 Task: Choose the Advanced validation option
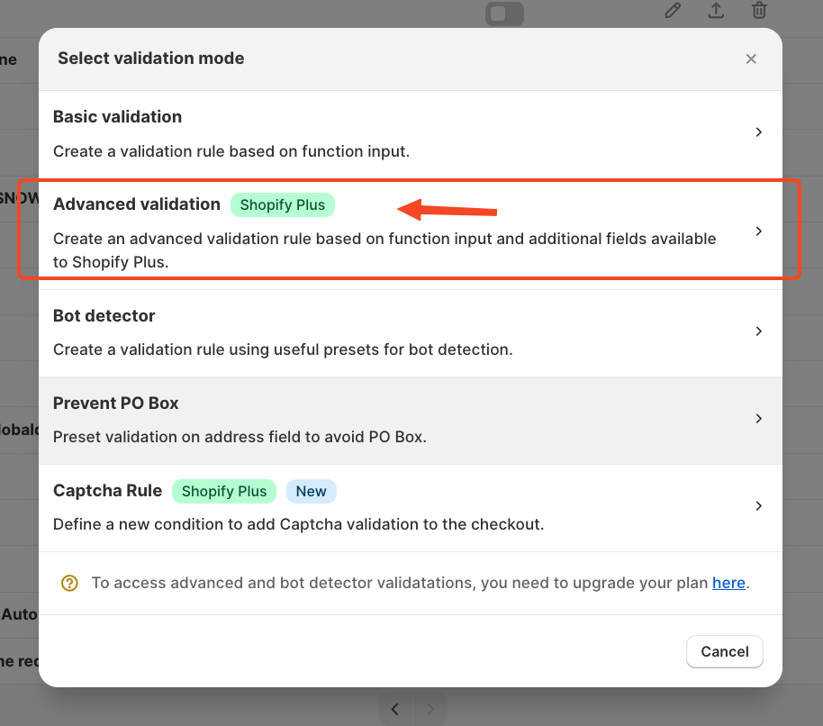[x=411, y=233]
